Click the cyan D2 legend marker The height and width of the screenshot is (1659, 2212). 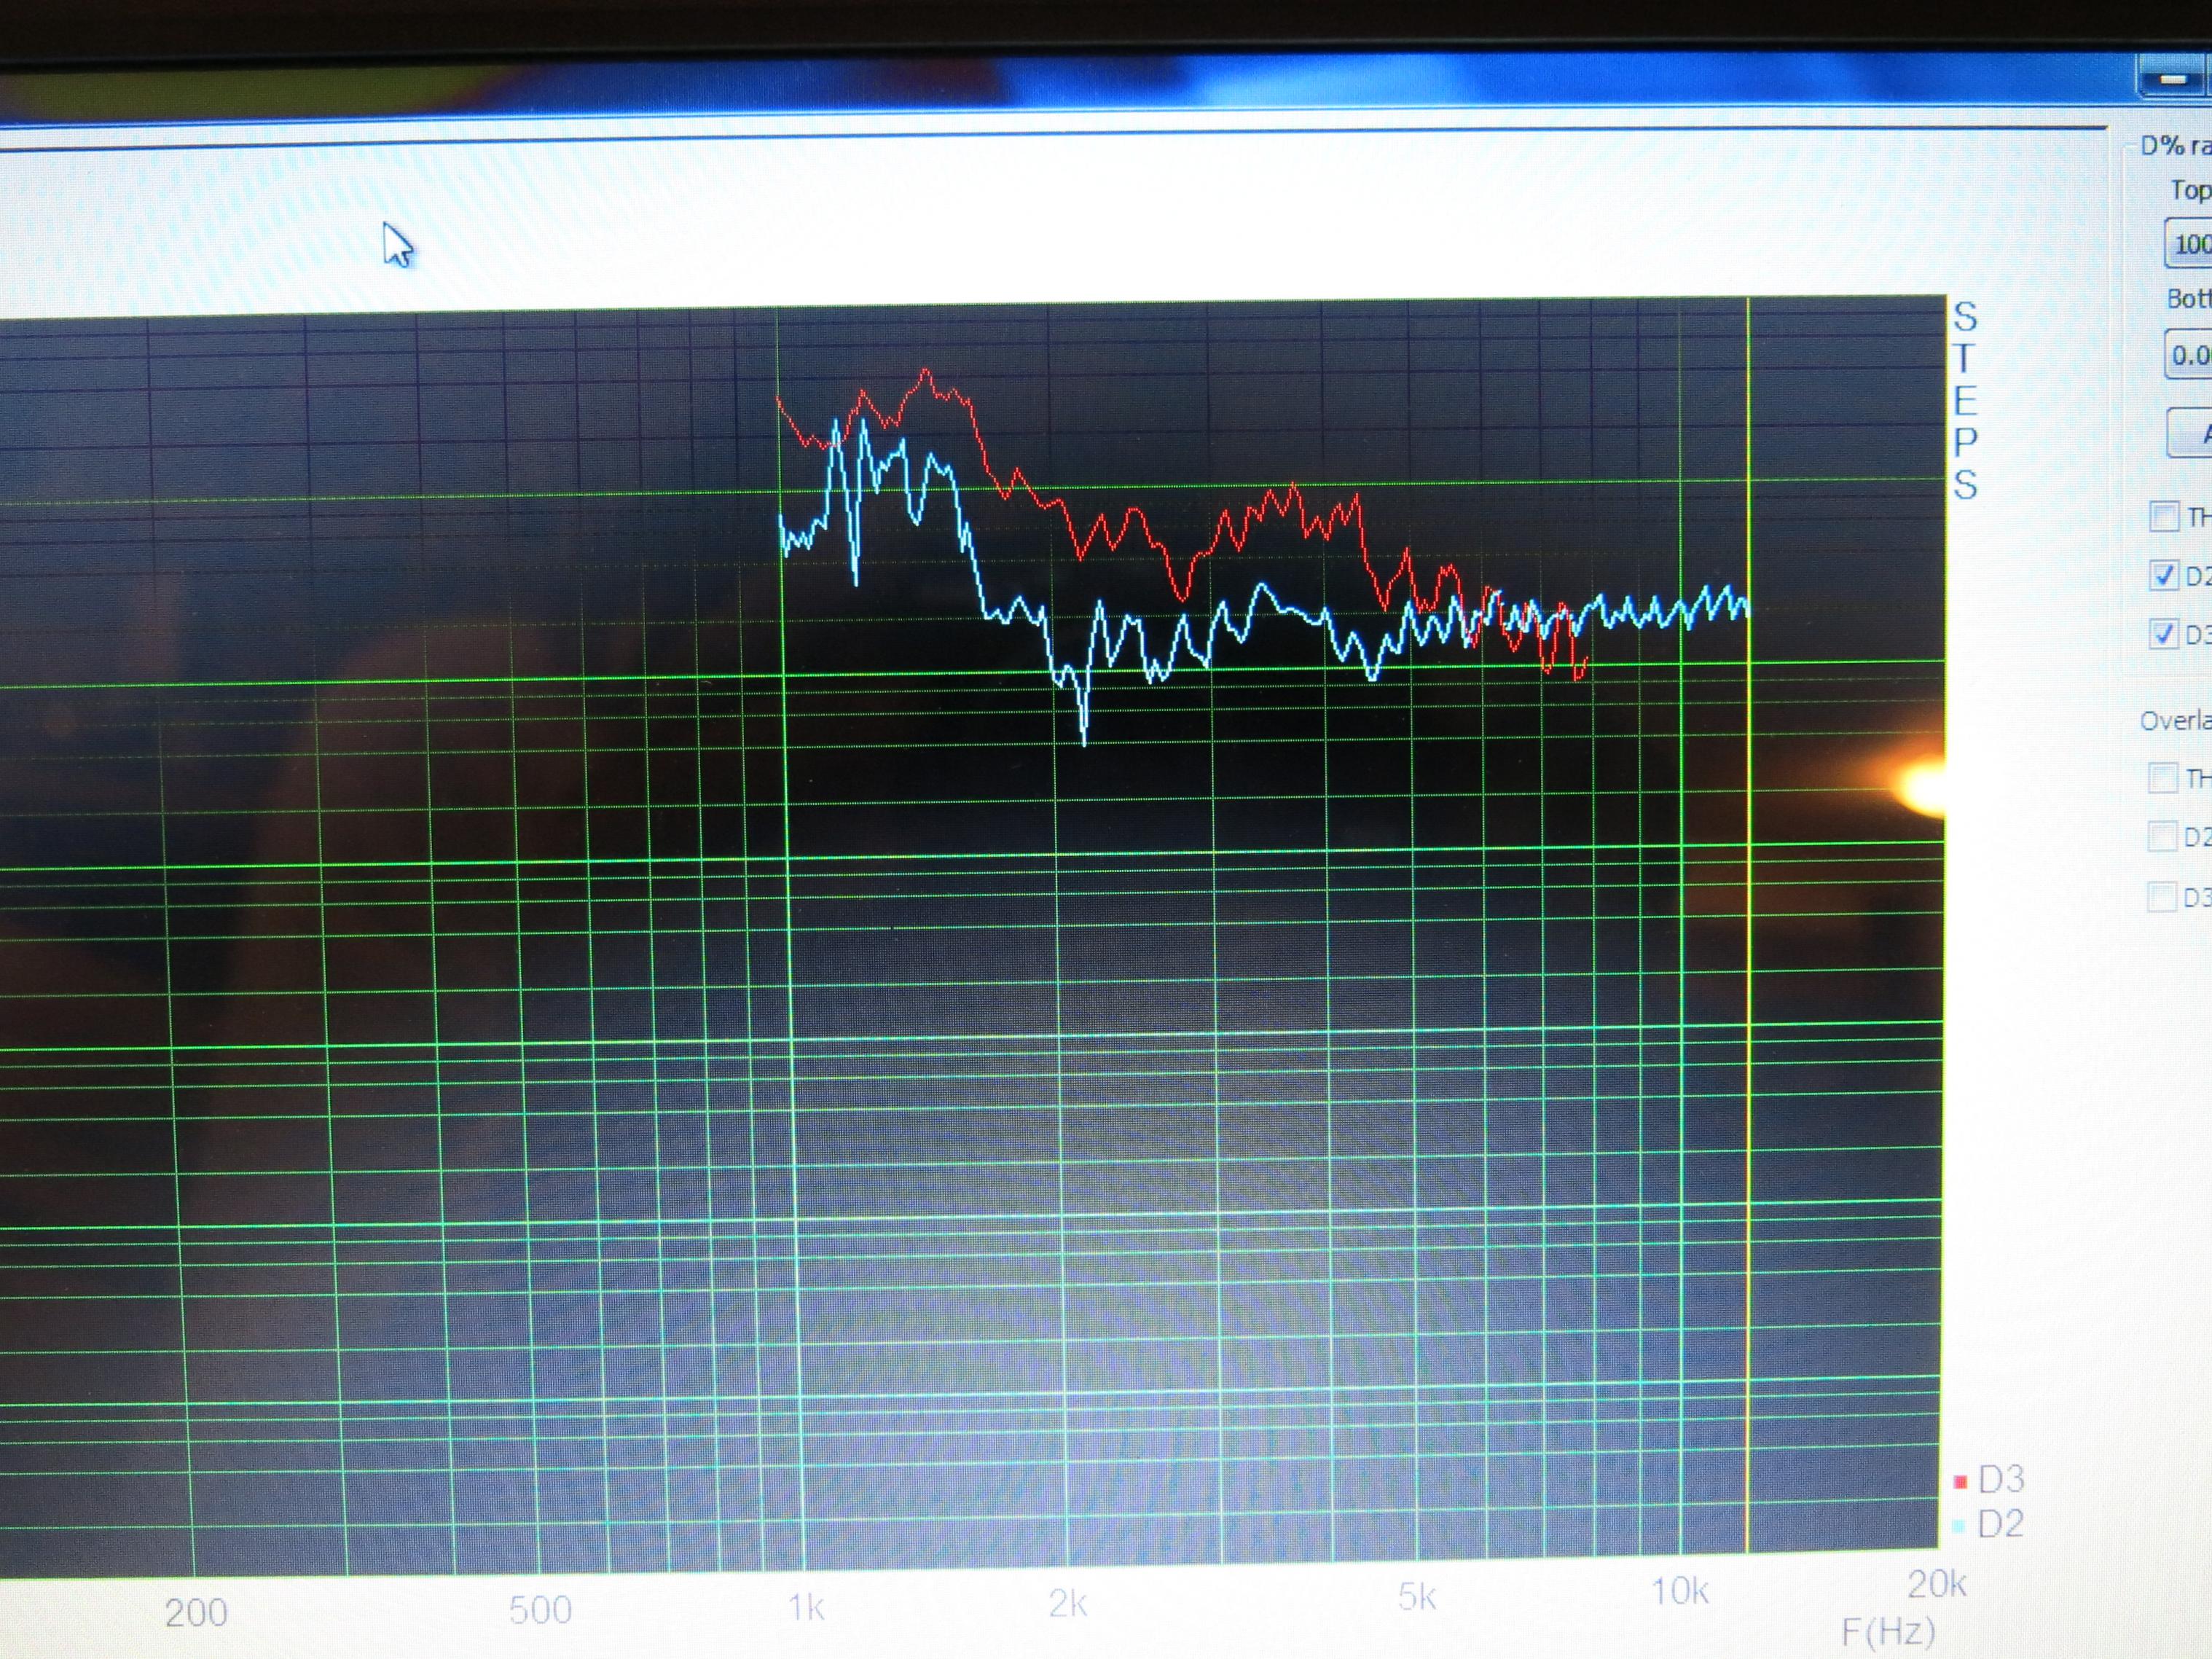1960,1526
